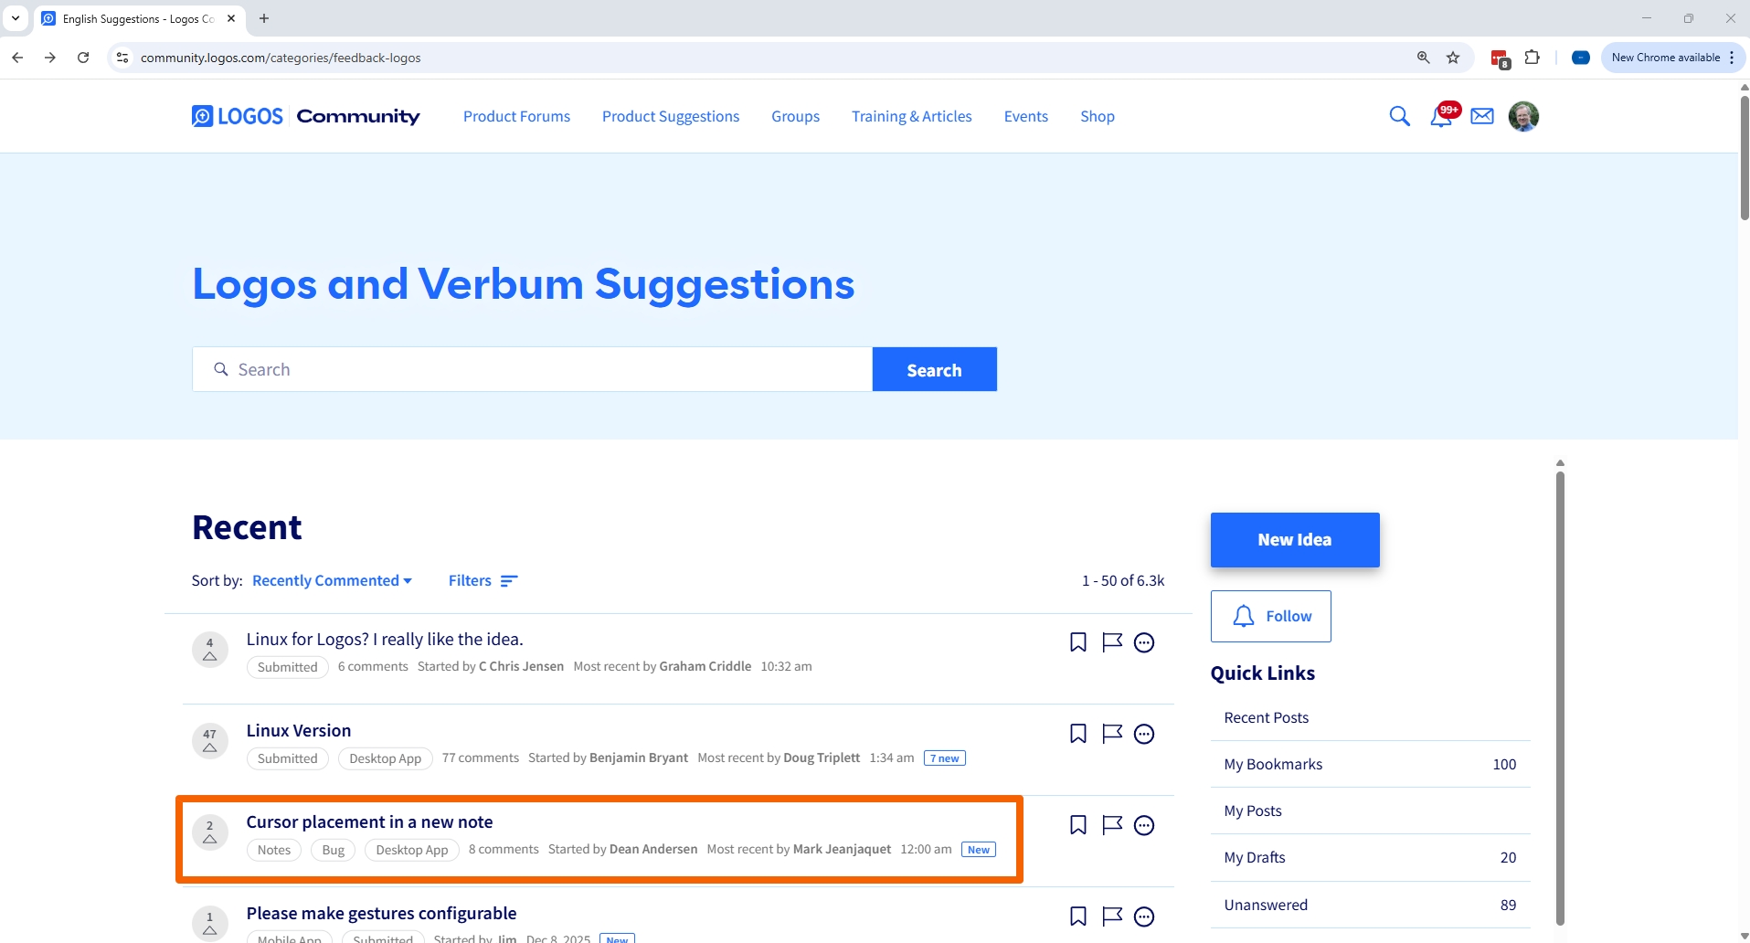
Task: Focus the suggestions search field
Action: click(532, 369)
